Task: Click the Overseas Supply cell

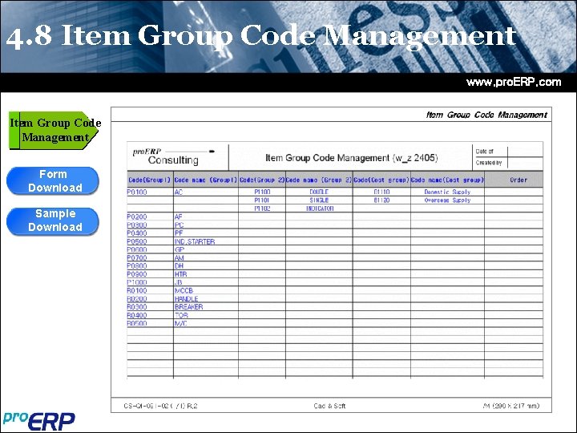Action: [447, 200]
